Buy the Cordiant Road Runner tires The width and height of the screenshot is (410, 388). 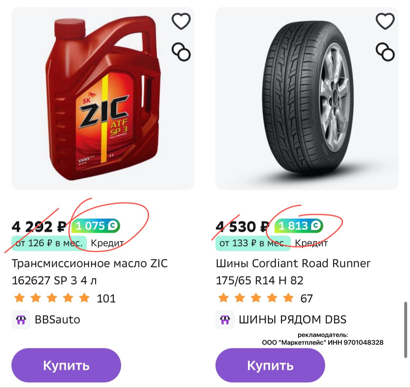pos(270,365)
